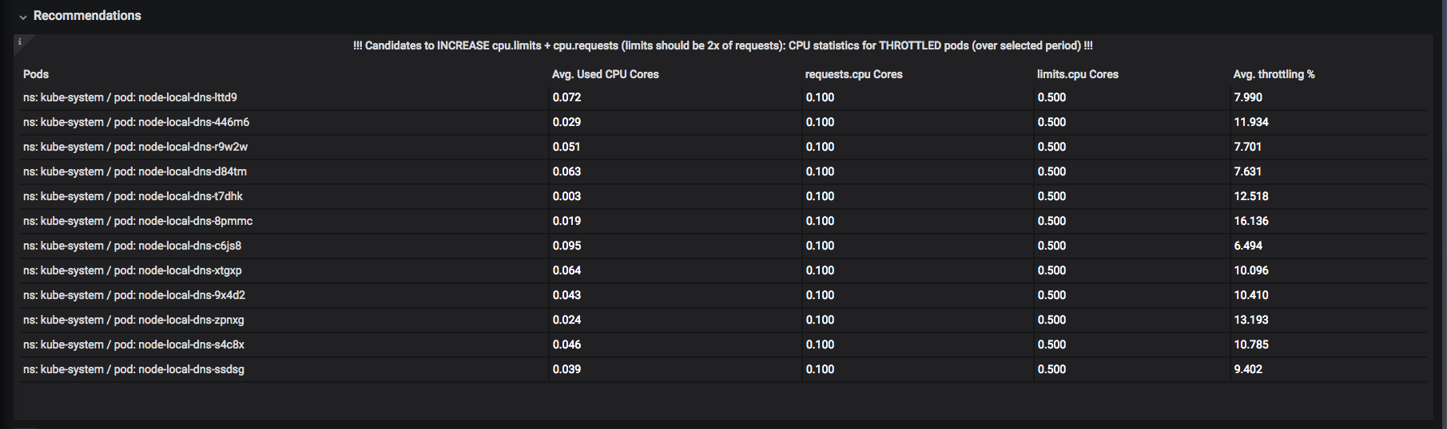The height and width of the screenshot is (429, 1447).
Task: Select pod node-local-dns-t7dhk entry
Action: (133, 196)
